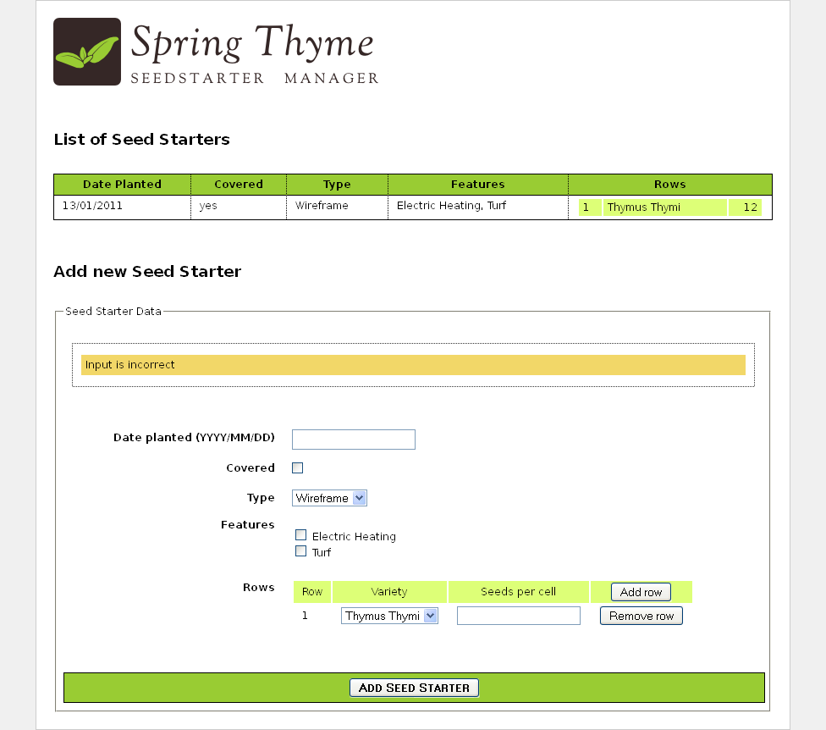Check the Covered checkbox

click(x=298, y=467)
